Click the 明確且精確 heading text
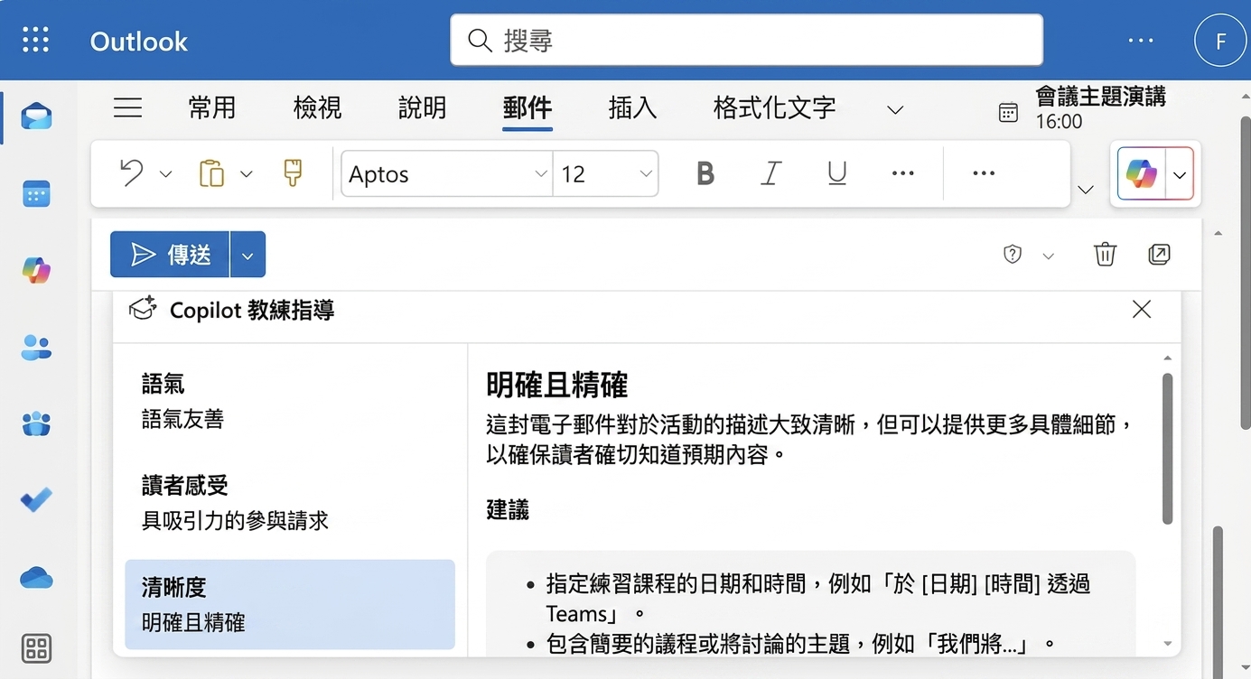Screen dimensions: 1251x679 556,386
